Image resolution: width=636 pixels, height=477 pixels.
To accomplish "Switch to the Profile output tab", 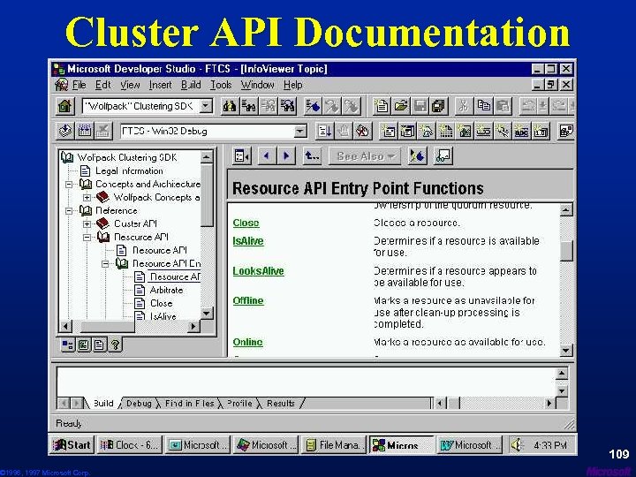I will pos(239,404).
